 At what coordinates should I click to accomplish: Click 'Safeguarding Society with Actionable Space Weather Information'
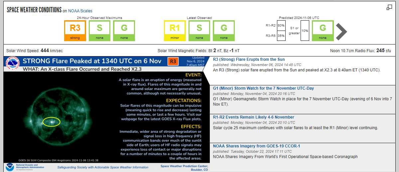click(103, 167)
